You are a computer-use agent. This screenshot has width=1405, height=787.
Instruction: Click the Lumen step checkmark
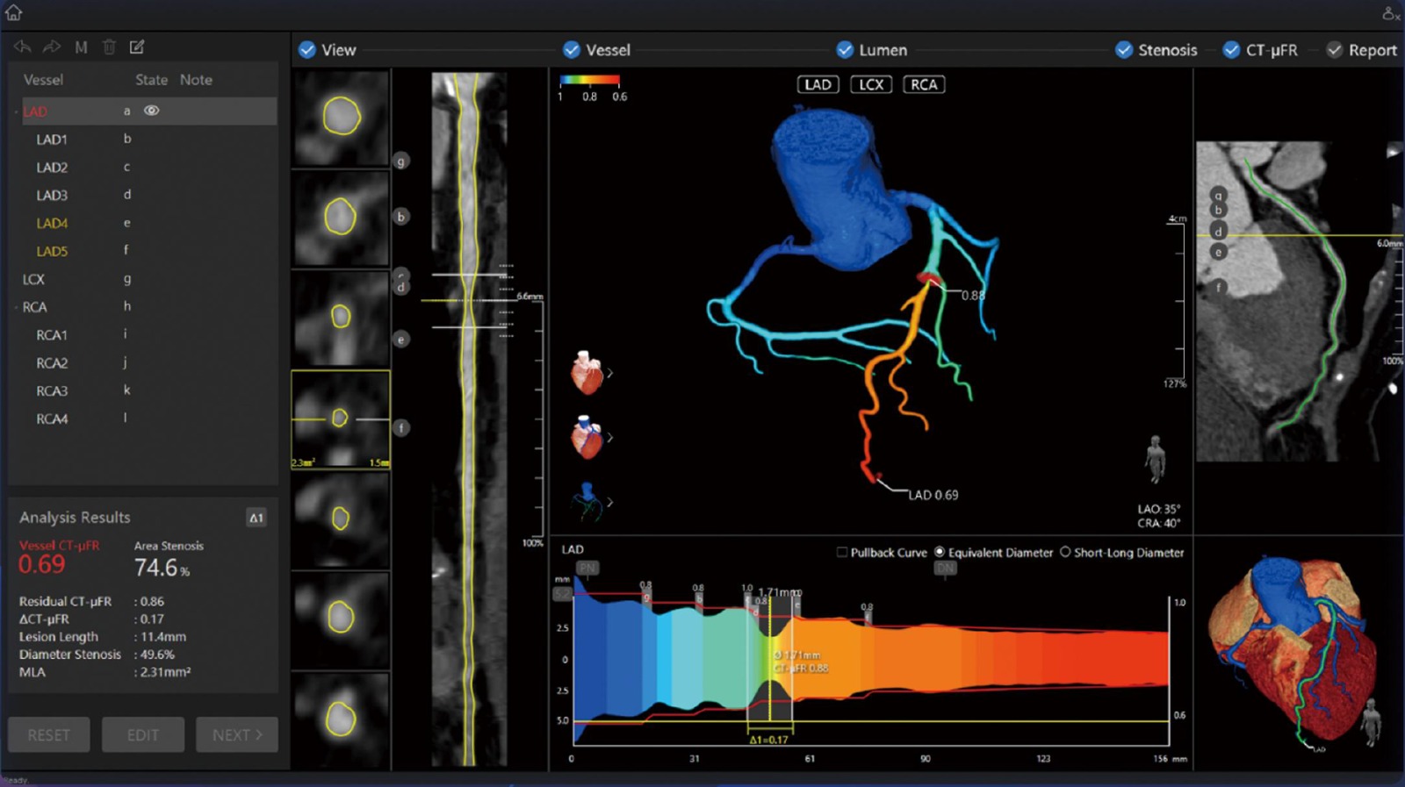pos(845,50)
